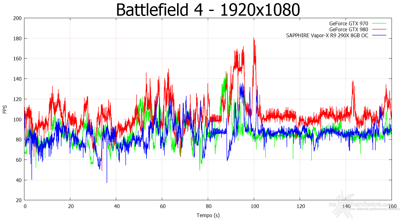Click the FPS vertical axis label
This screenshot has width=400, height=219.
point(5,109)
